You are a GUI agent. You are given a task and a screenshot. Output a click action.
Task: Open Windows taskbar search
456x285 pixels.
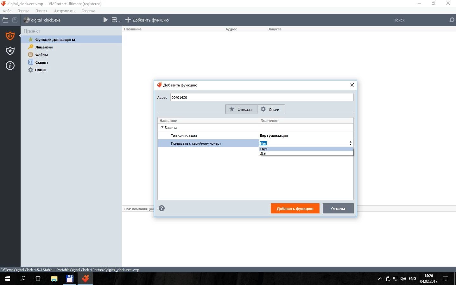tap(23, 279)
